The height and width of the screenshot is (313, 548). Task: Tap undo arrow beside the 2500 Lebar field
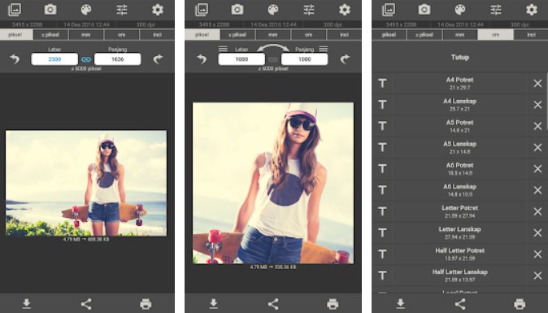click(x=15, y=59)
